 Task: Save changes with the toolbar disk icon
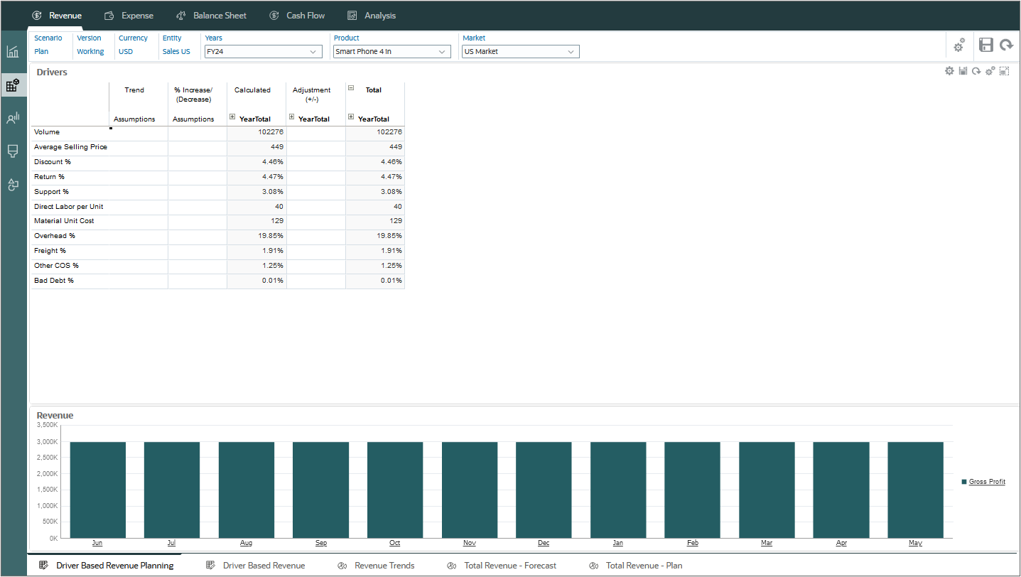tap(985, 45)
